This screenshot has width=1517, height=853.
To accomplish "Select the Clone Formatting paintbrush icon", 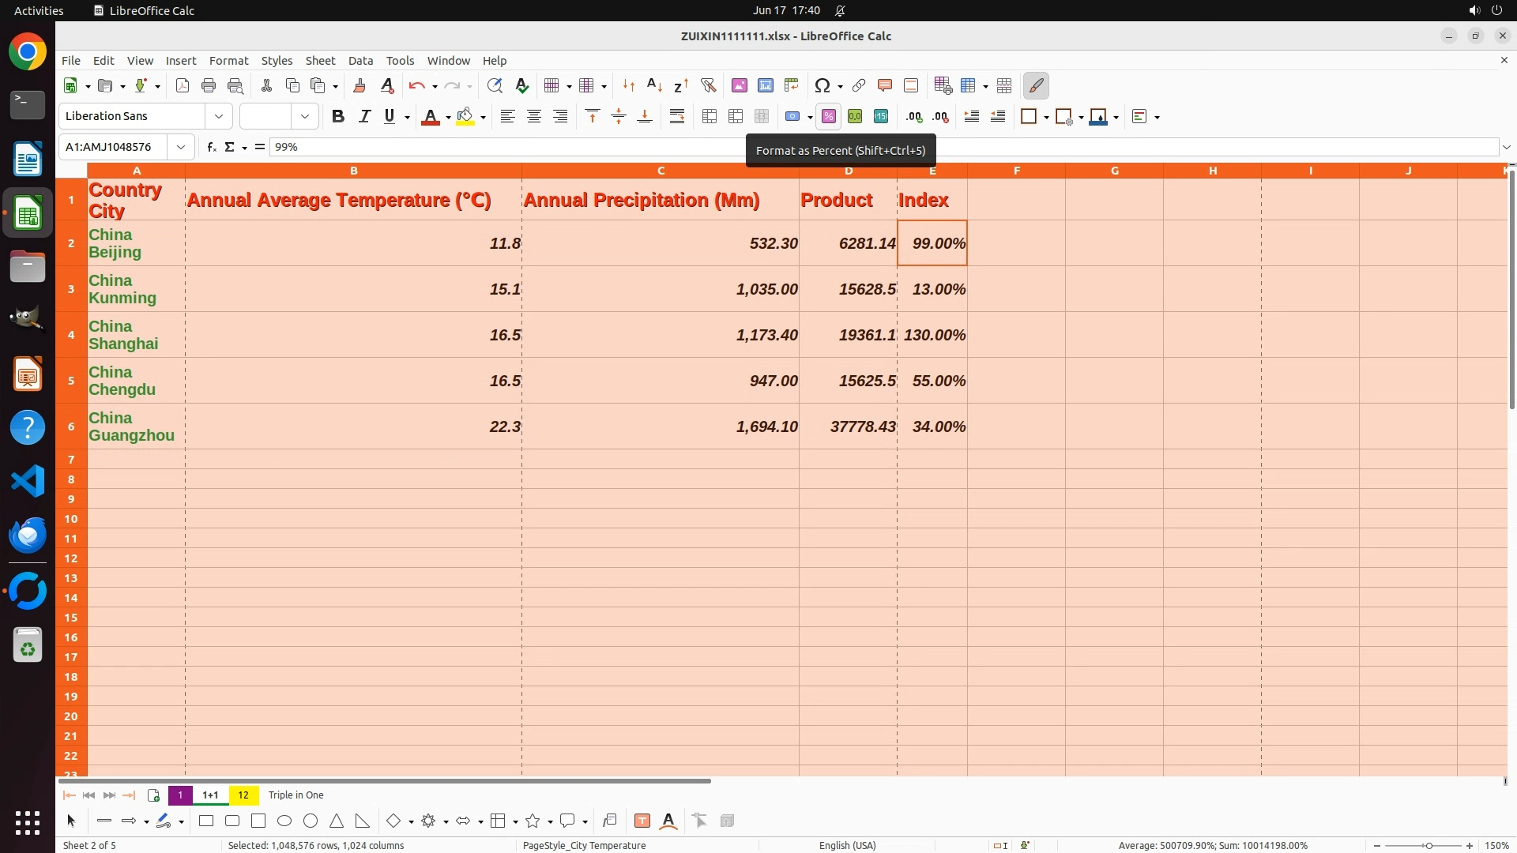I will click(x=359, y=86).
